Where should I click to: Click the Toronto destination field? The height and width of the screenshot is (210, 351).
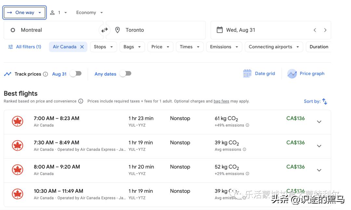[x=156, y=30]
